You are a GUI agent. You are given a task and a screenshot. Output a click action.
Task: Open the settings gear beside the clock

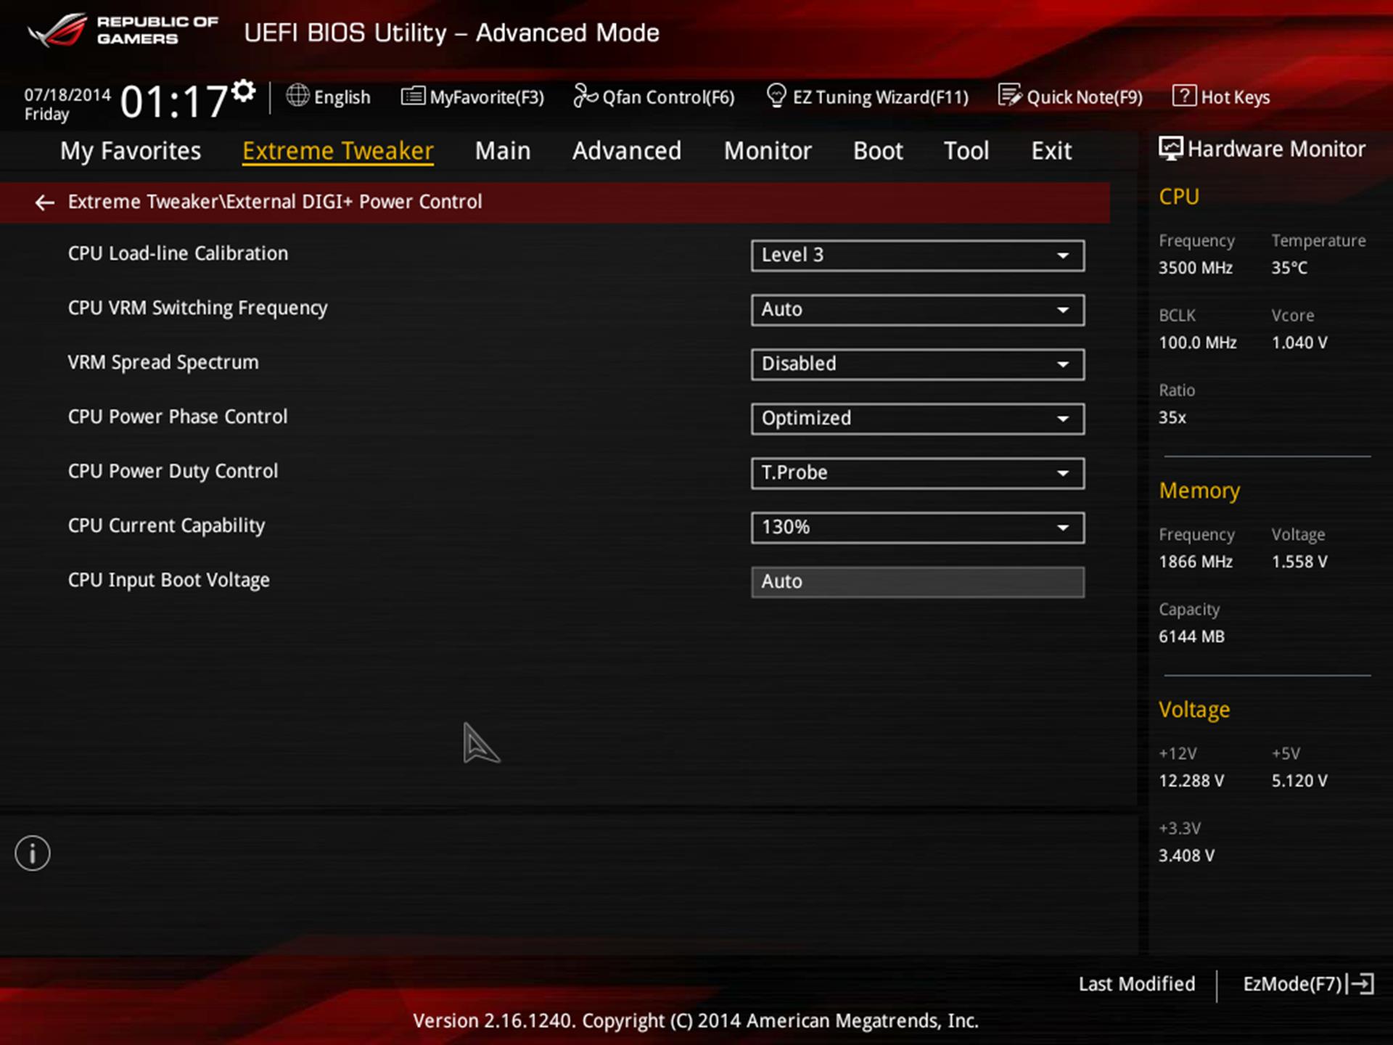[244, 91]
